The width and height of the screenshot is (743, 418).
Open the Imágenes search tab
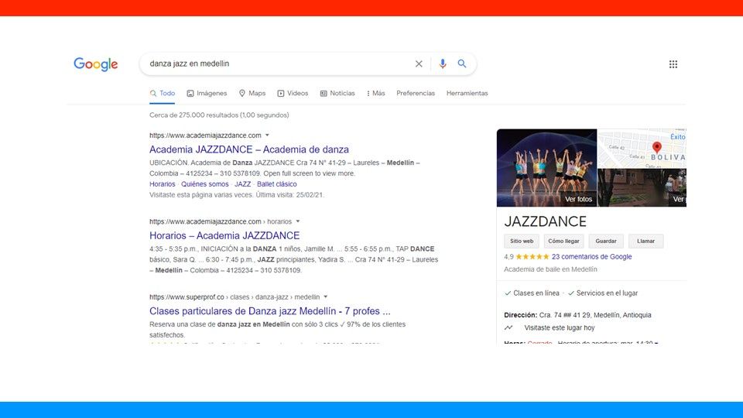[207, 94]
